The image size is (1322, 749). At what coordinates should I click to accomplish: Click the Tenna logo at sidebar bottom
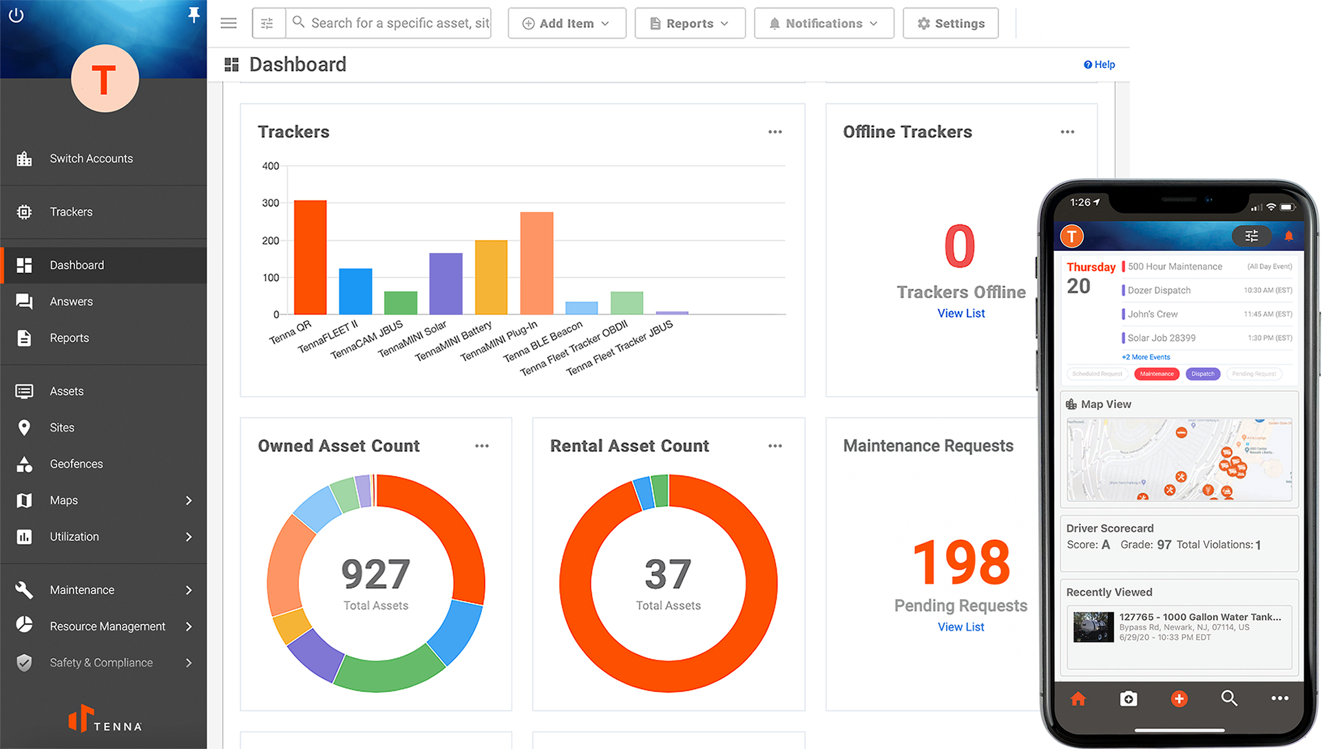[x=105, y=719]
